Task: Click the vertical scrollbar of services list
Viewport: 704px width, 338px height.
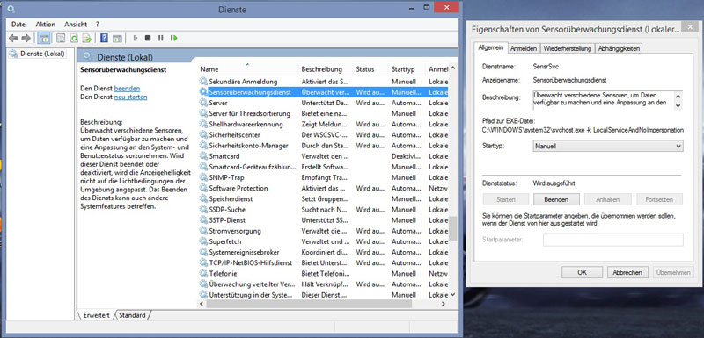Action: [452, 228]
